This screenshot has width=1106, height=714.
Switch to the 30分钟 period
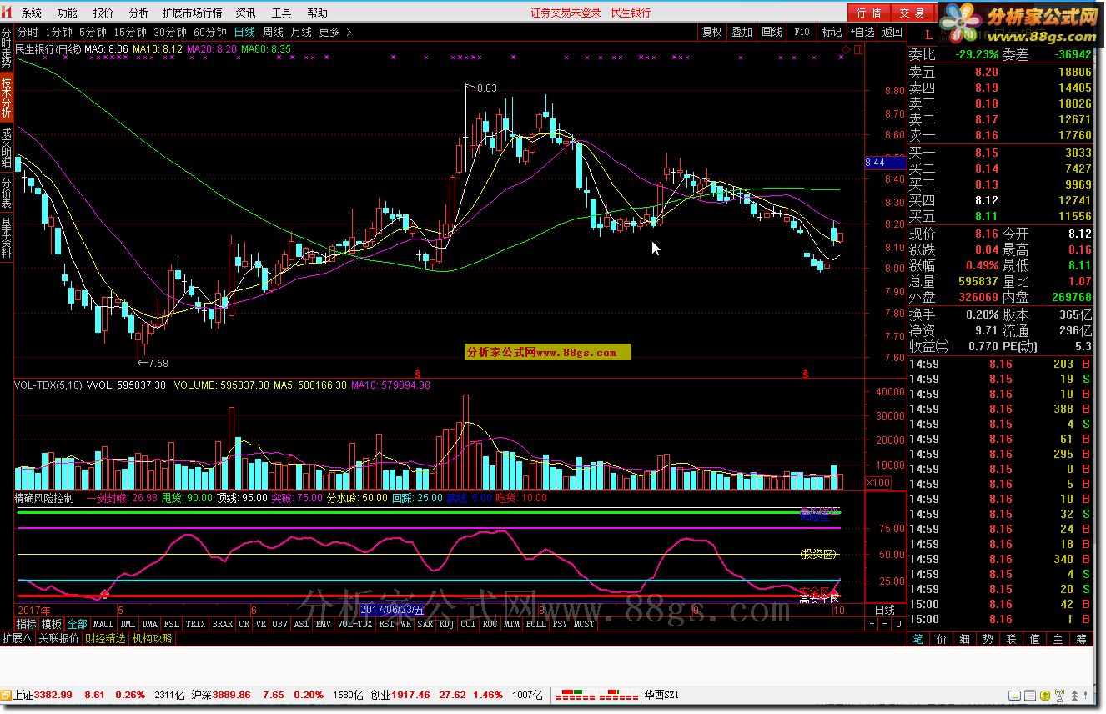(170, 32)
